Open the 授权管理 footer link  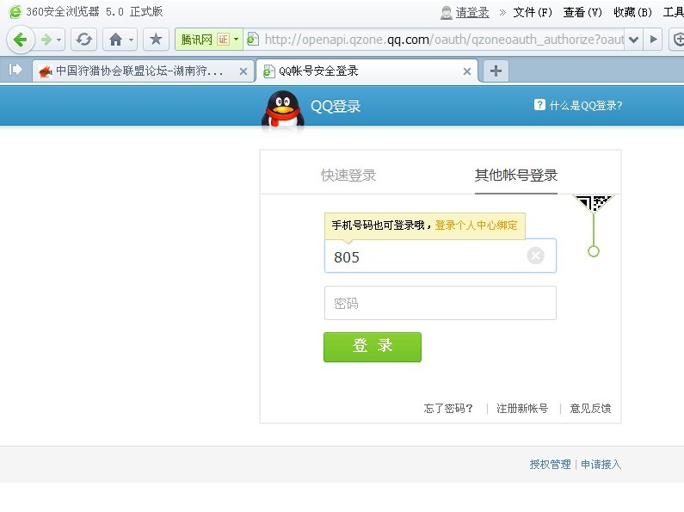(x=550, y=465)
